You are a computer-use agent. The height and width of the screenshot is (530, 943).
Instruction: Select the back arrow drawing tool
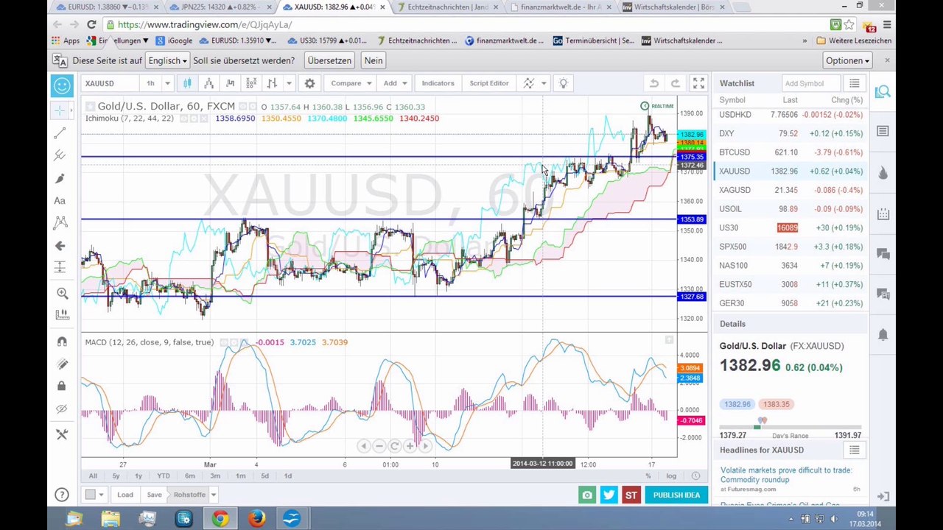(60, 246)
